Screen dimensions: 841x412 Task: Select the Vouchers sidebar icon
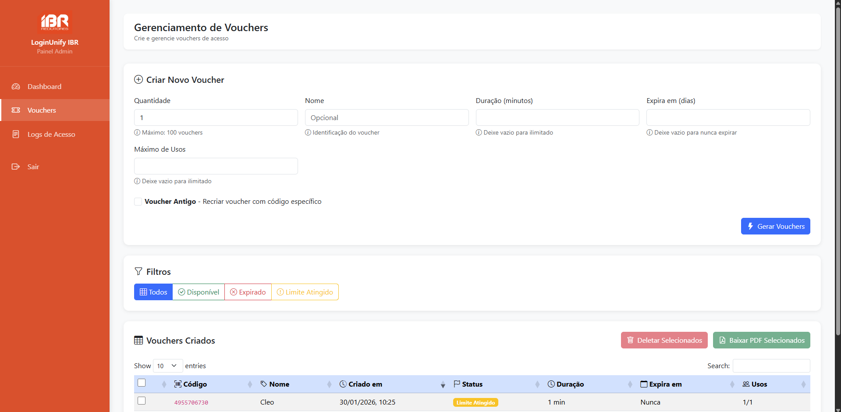16,110
